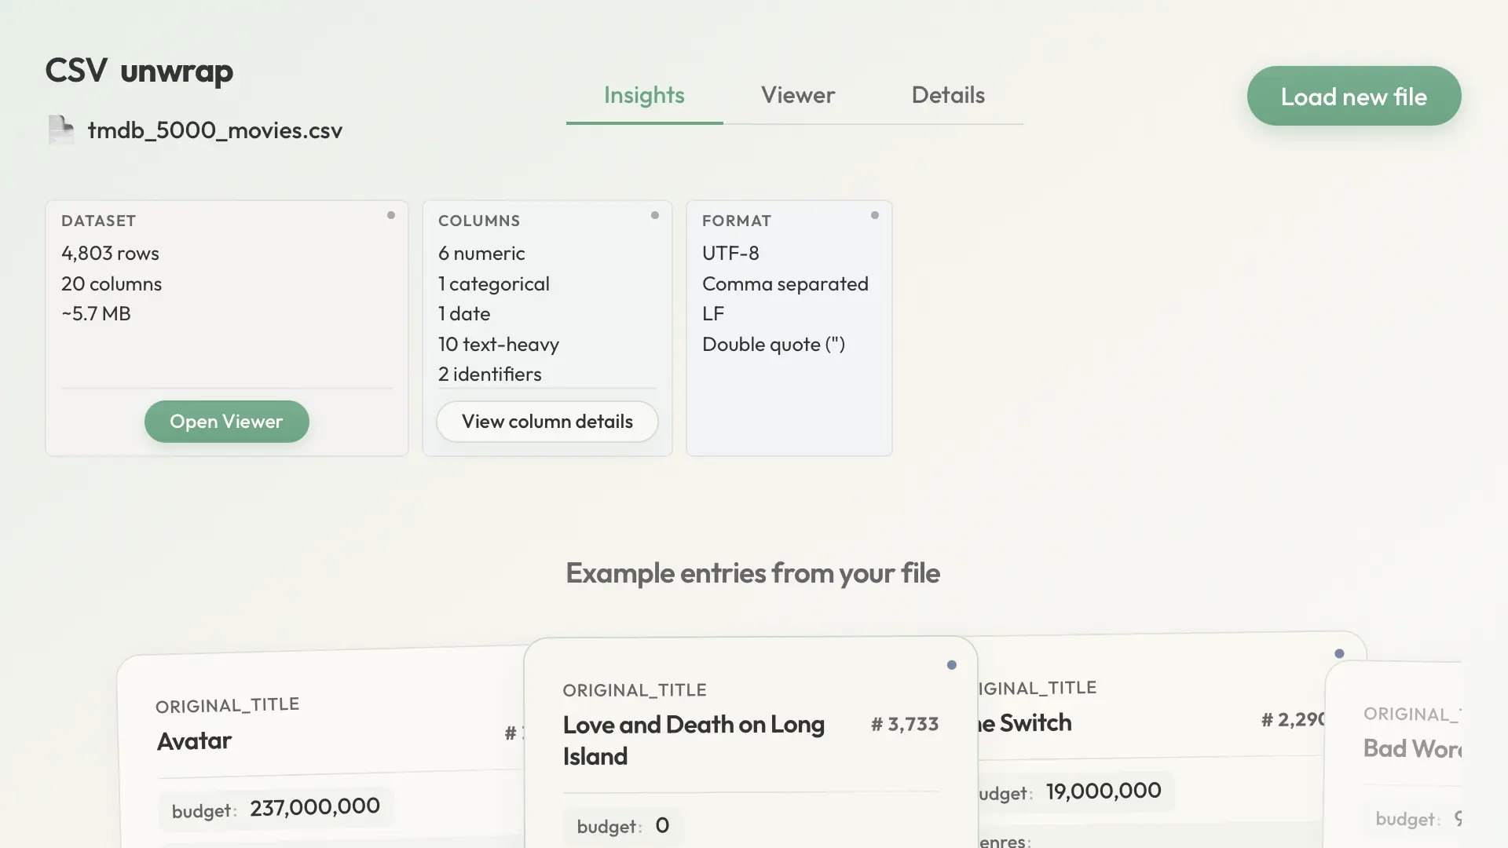This screenshot has height=848, width=1508.
Task: Click the Load new file button
Action: (1354, 96)
